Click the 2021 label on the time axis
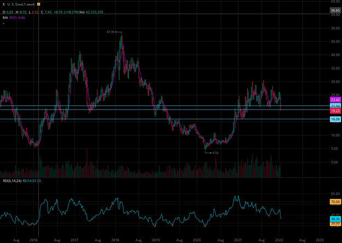Viewport: 342px width, 243px height. click(238, 240)
